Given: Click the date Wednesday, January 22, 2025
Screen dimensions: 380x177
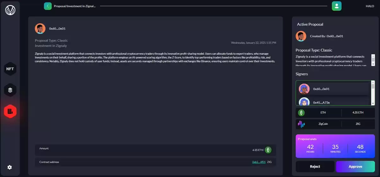Looking at the screenshot, I should pyautogui.click(x=254, y=43).
